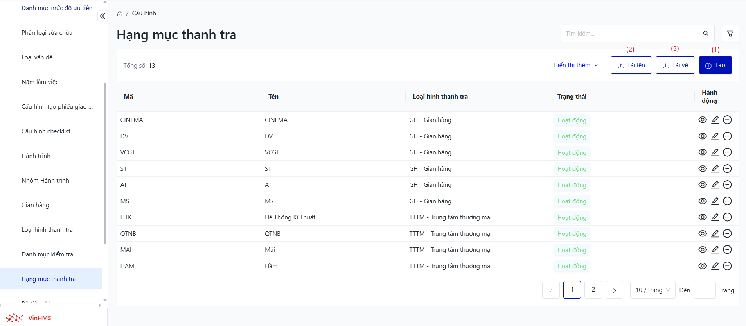Click the sidebar vertical scrollbar

105,164
